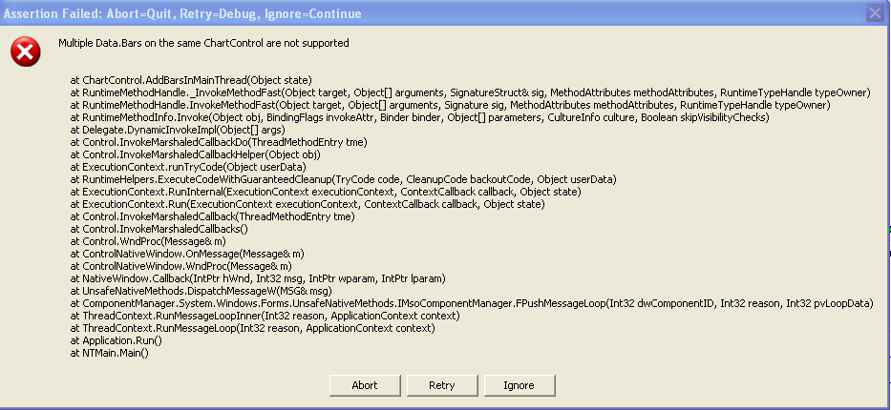This screenshot has width=891, height=410.
Task: Click the Multiple Data.Bars error message
Action: pos(203,43)
